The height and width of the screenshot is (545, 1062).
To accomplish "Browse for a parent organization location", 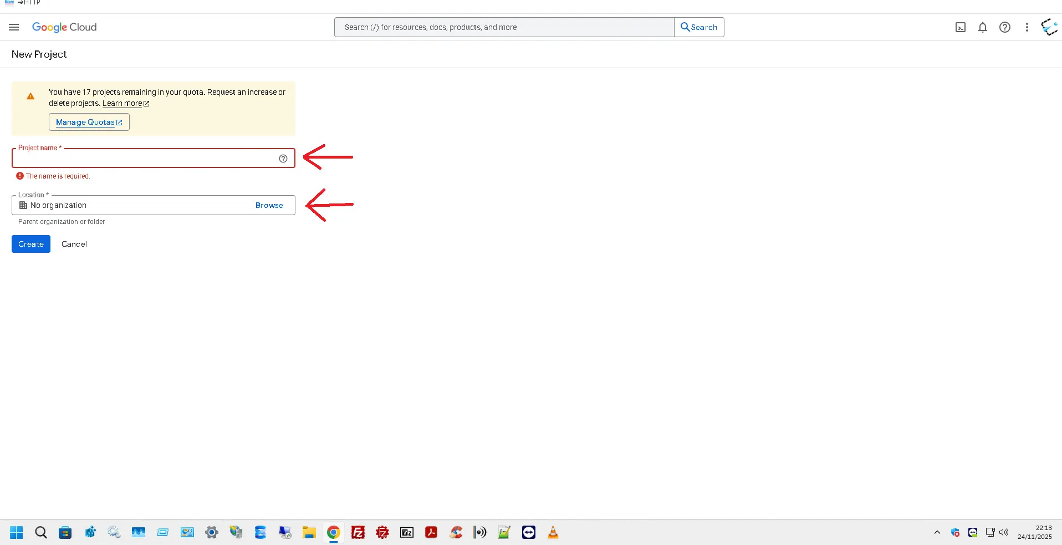I will (269, 205).
